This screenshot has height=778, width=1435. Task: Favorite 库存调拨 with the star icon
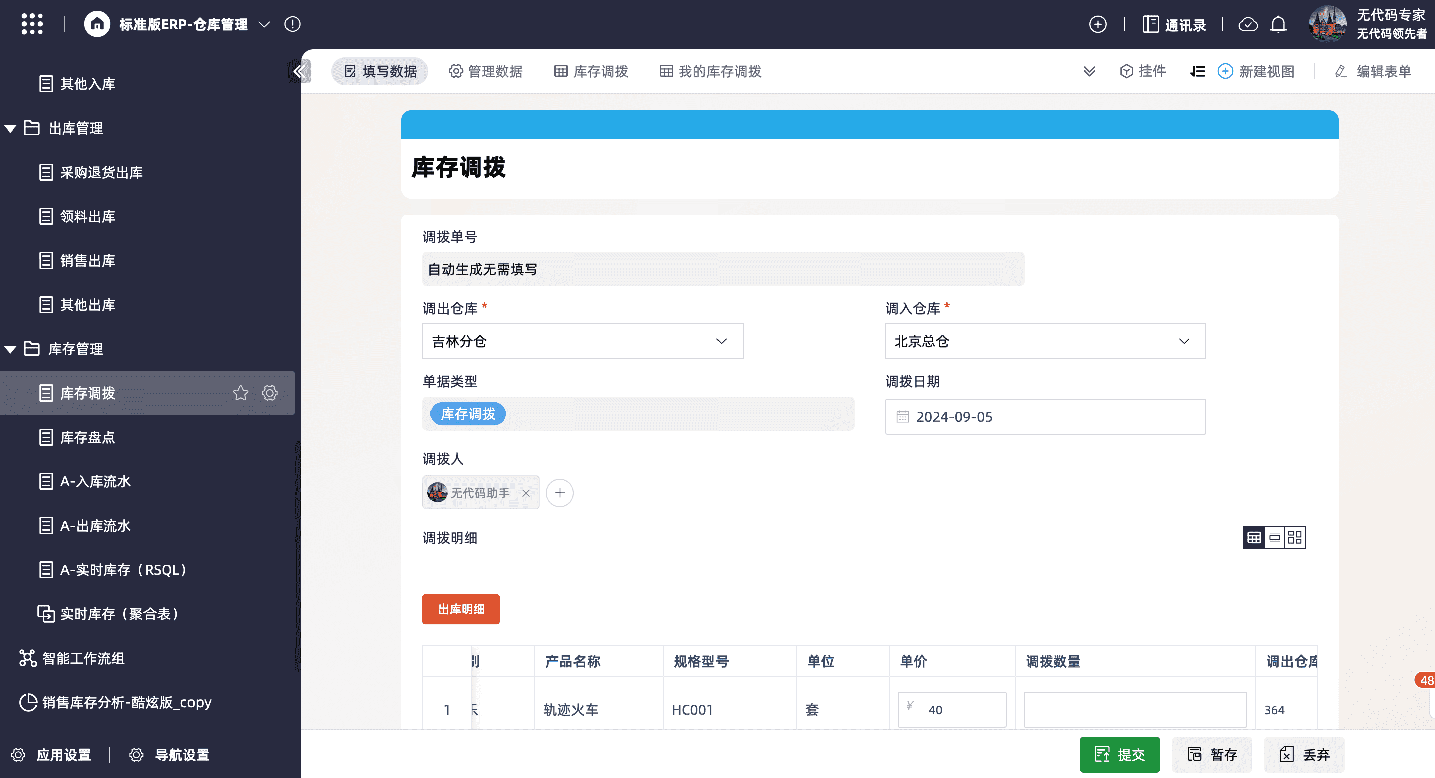[x=241, y=393]
